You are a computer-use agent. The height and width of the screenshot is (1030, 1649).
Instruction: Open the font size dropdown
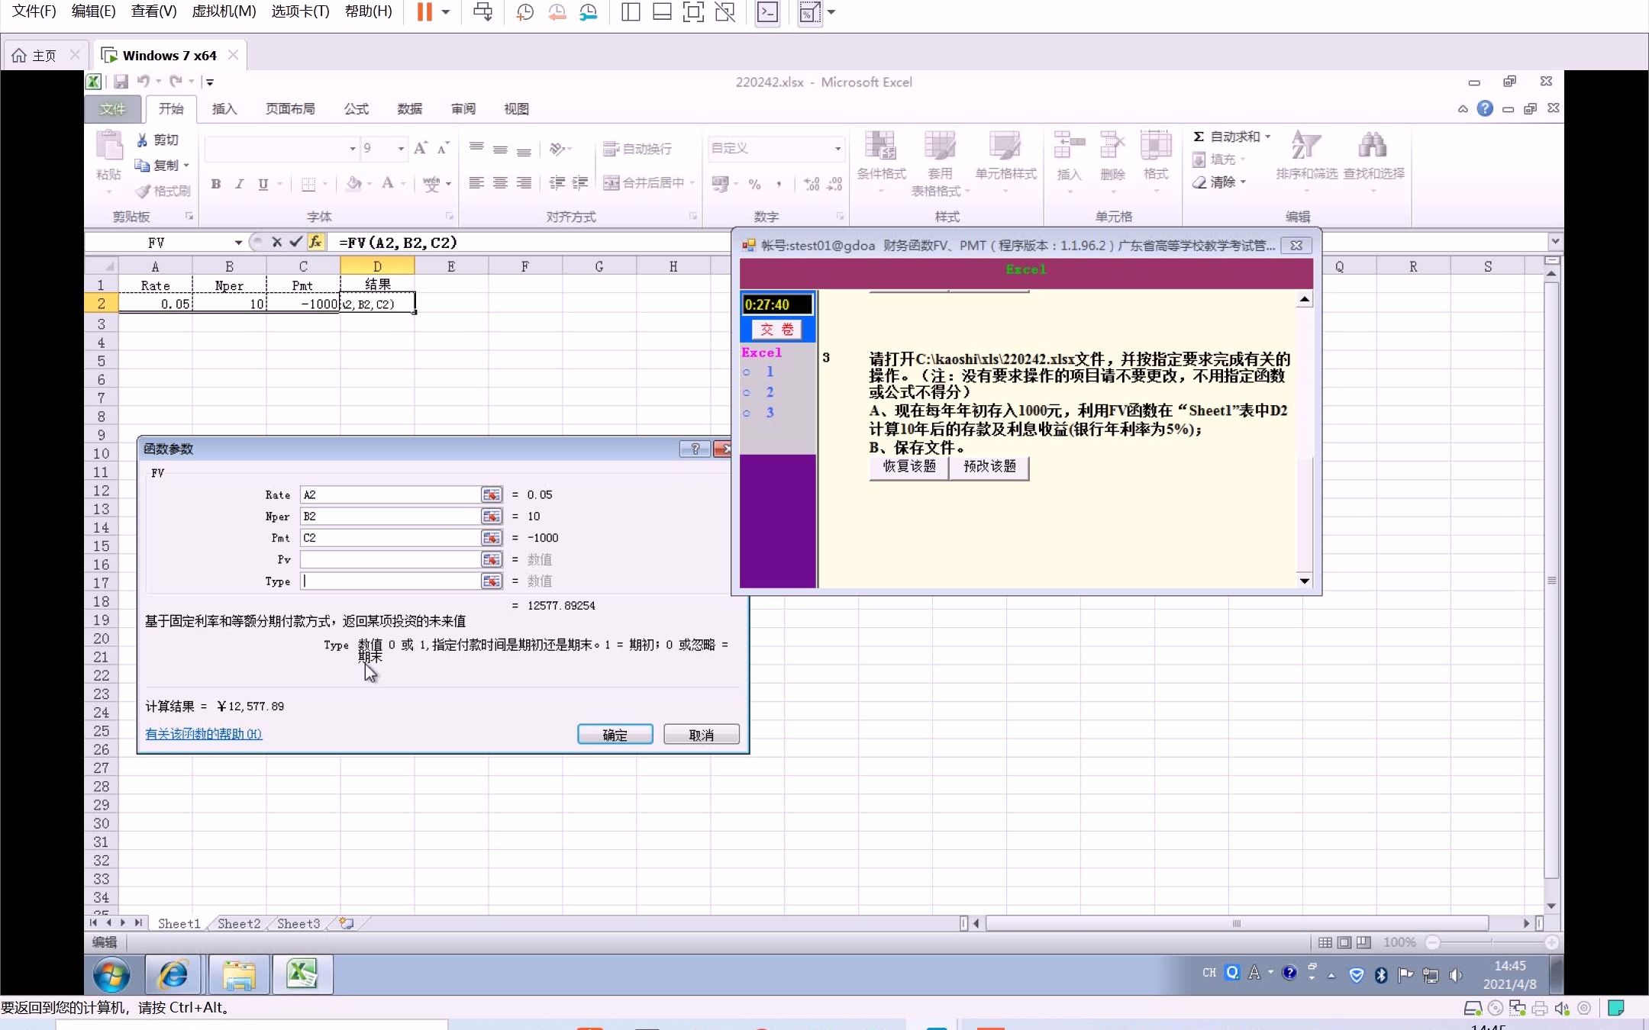point(401,149)
